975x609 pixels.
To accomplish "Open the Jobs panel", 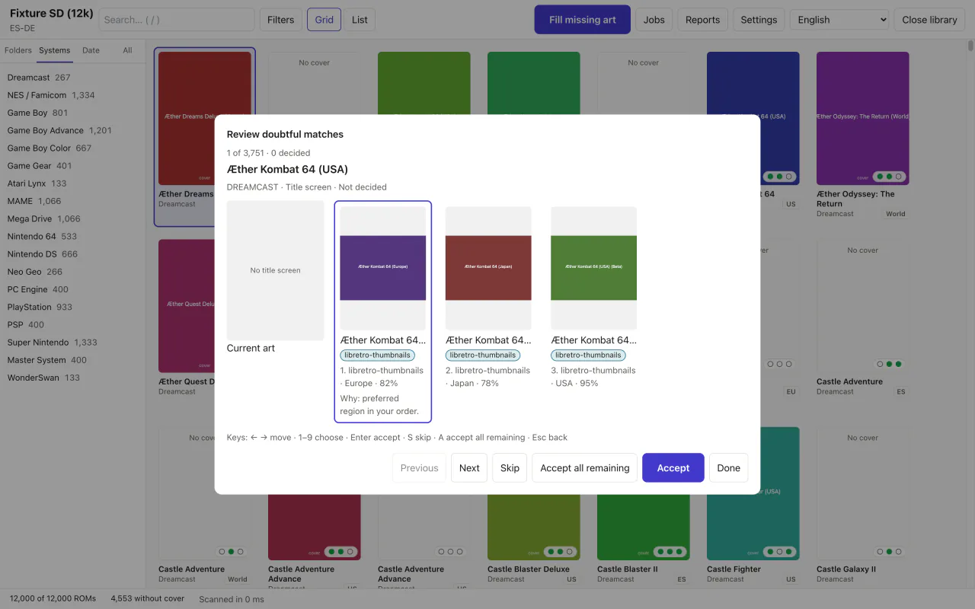I will point(654,20).
